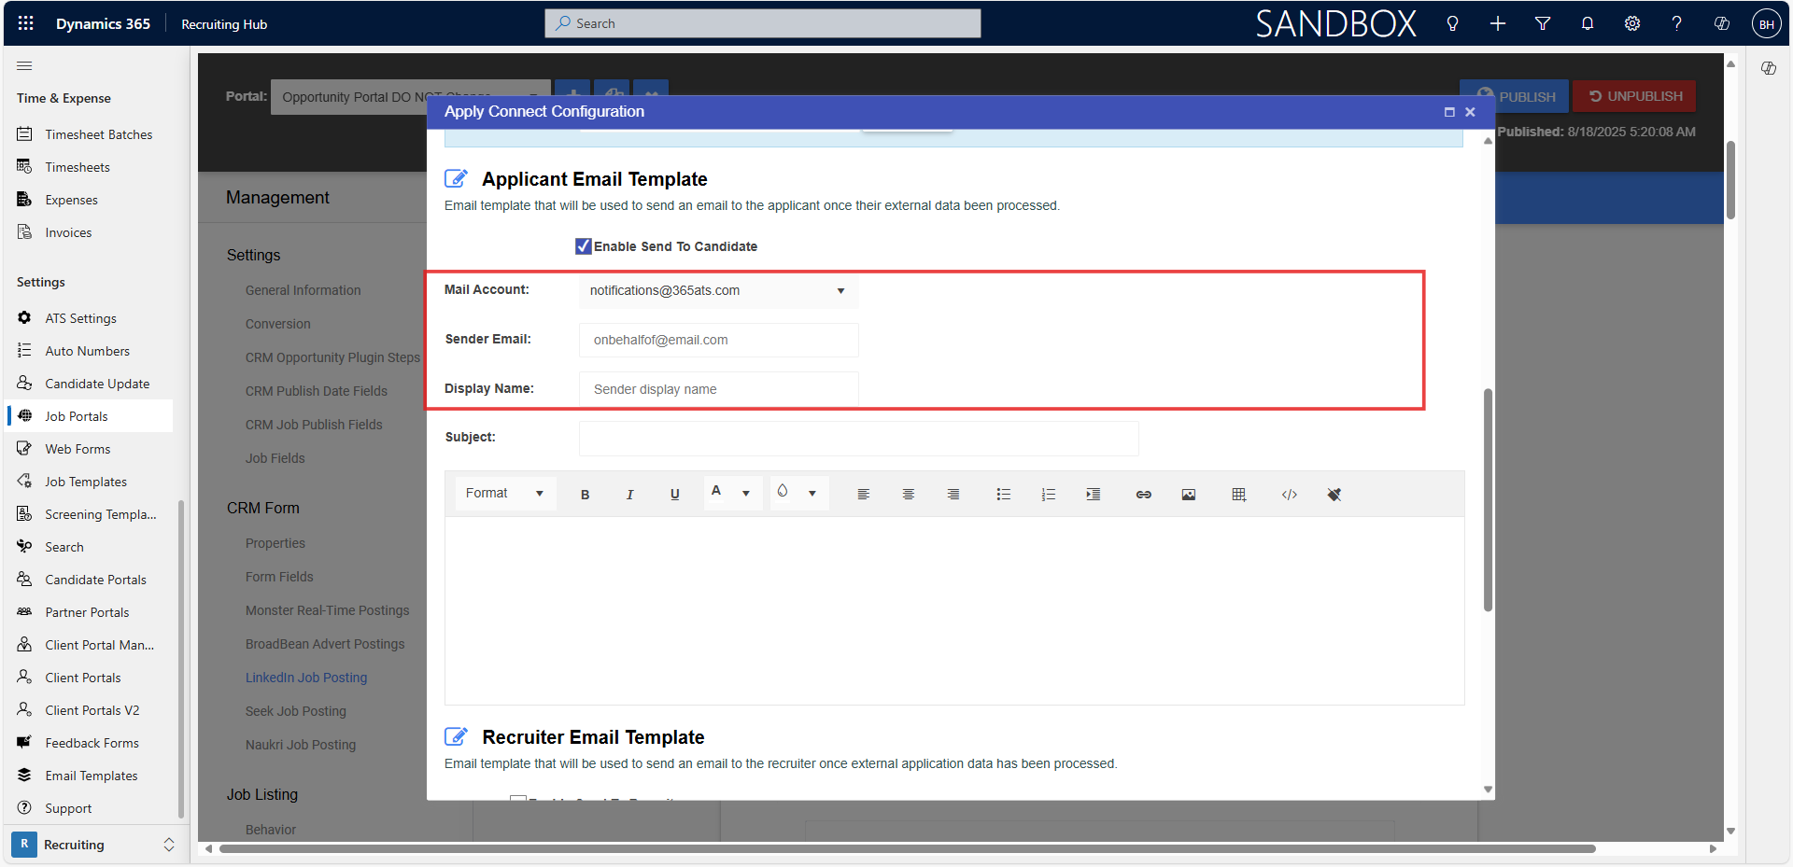Viewport: 1793px width, 867px height.
Task: Enable Send To Candidate
Action: [585, 245]
